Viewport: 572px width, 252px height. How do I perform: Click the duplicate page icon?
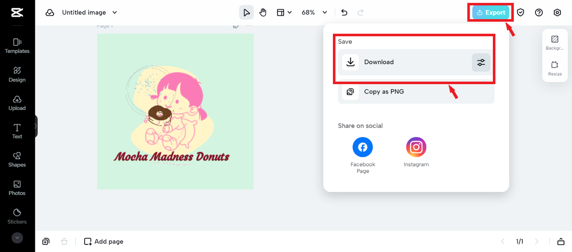click(x=46, y=241)
